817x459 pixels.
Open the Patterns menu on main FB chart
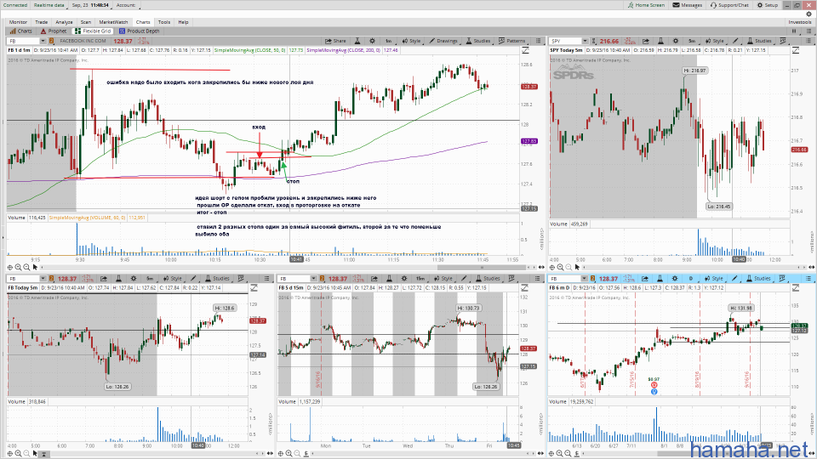point(512,41)
